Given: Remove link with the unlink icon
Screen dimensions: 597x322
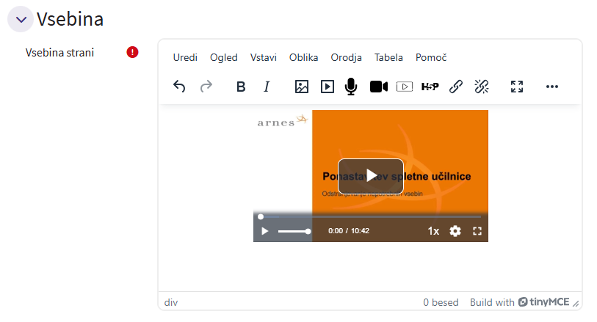Looking at the screenshot, I should (482, 87).
